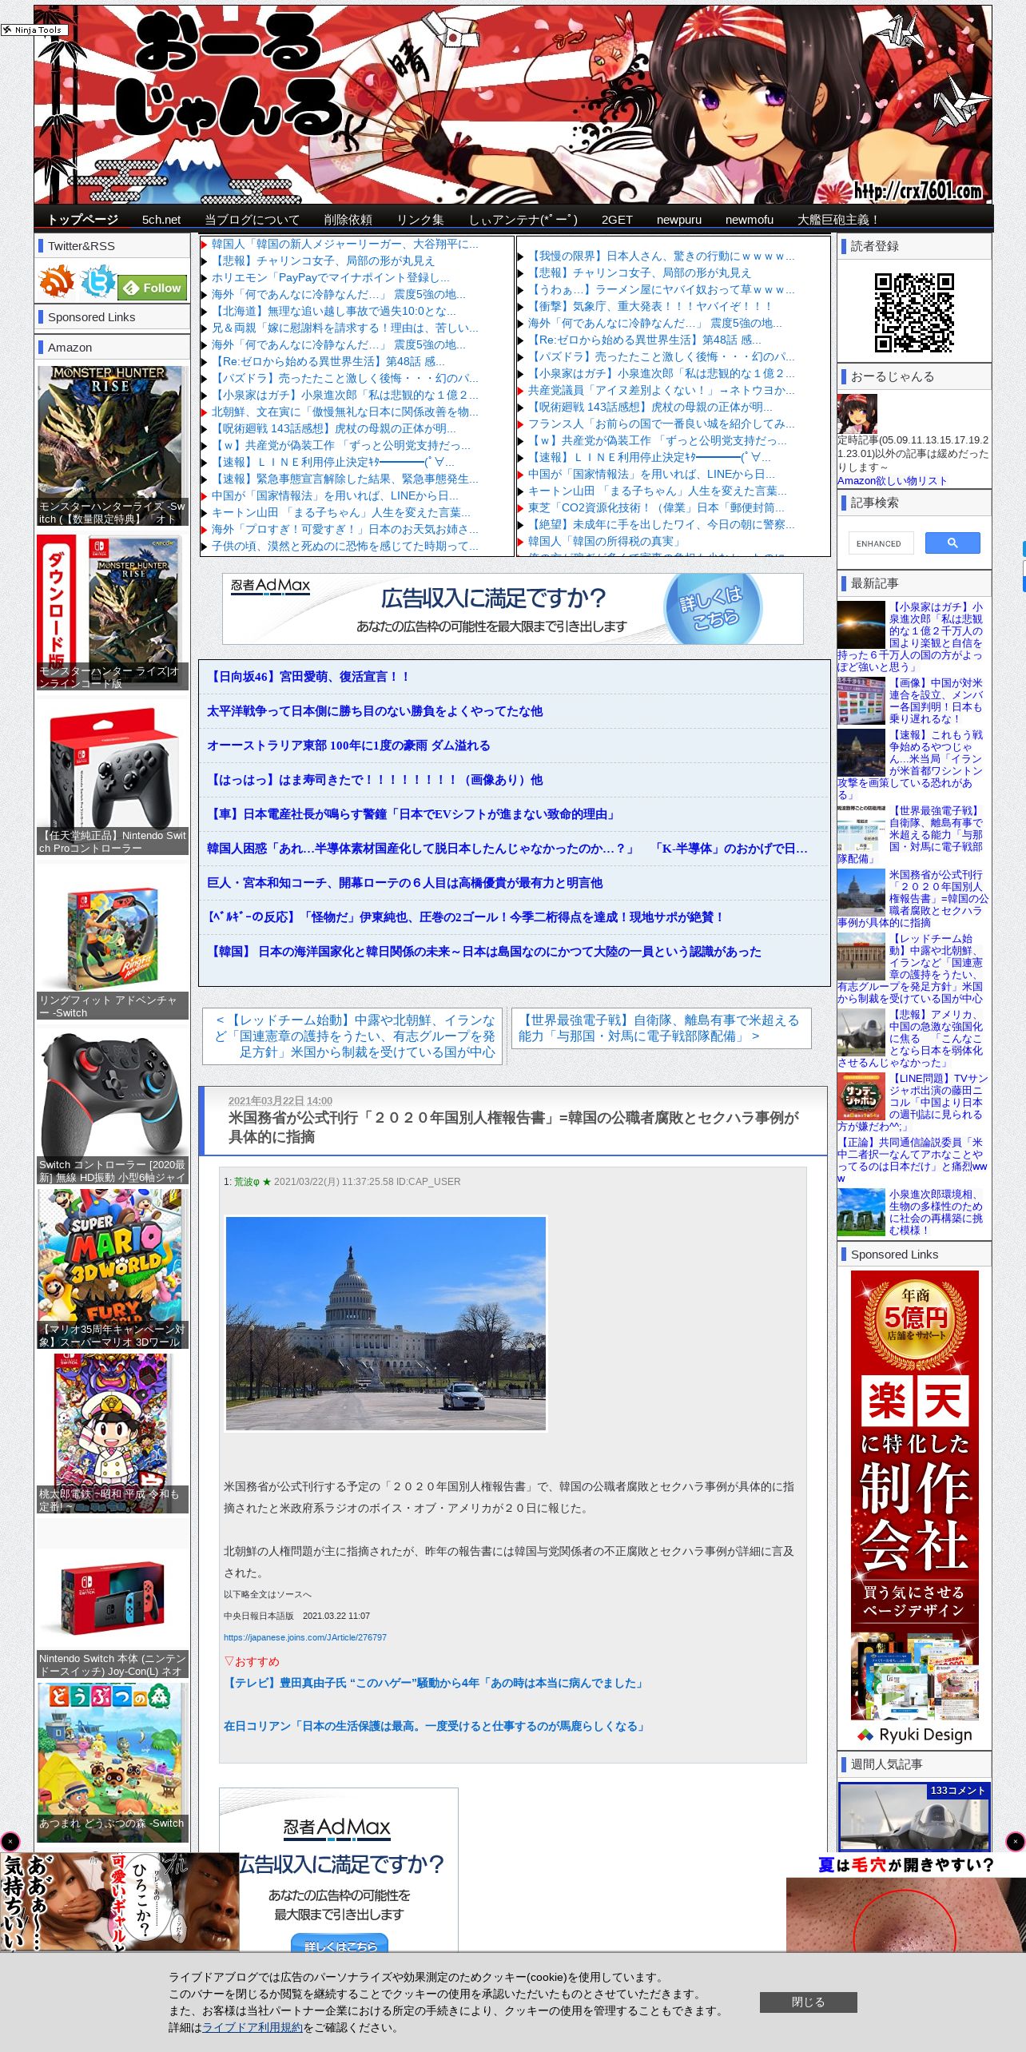Open newpuru navigation link
The image size is (1026, 2052).
pos(679,220)
